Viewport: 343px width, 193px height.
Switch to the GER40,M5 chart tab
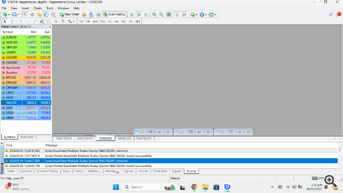[x=124, y=138]
